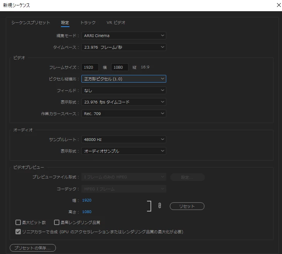This screenshot has width=282, height=254.
Task: Click the blue preview 幅 value 1920
Action: (87, 200)
